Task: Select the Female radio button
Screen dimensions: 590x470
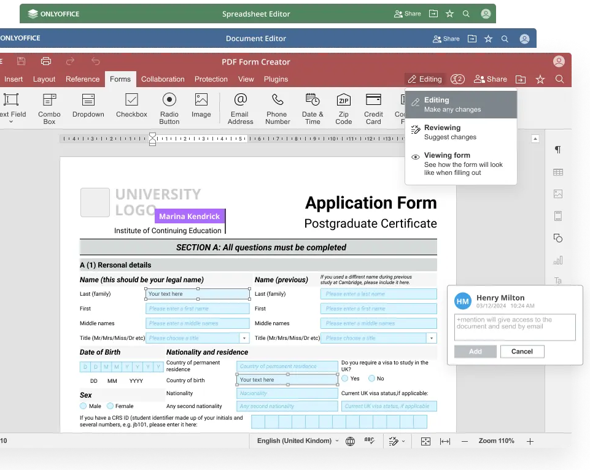Action: tap(110, 406)
